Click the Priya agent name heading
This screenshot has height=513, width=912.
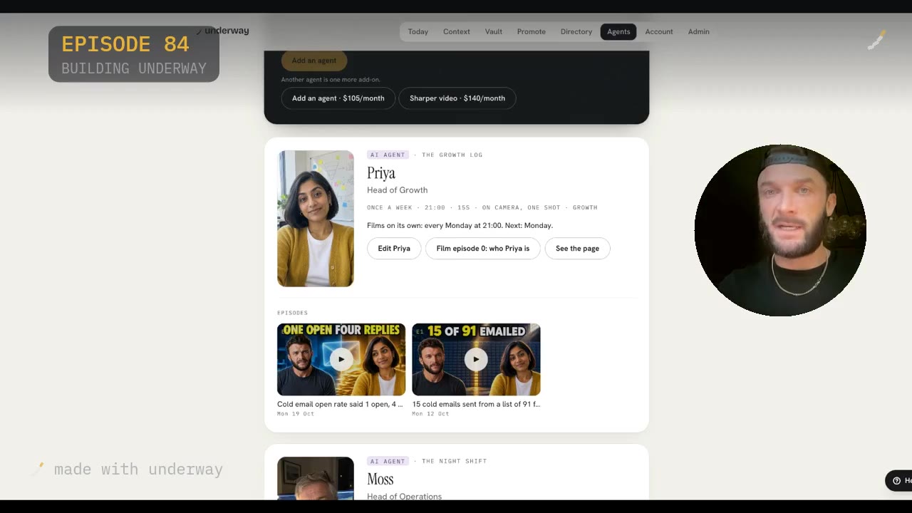[381, 173]
